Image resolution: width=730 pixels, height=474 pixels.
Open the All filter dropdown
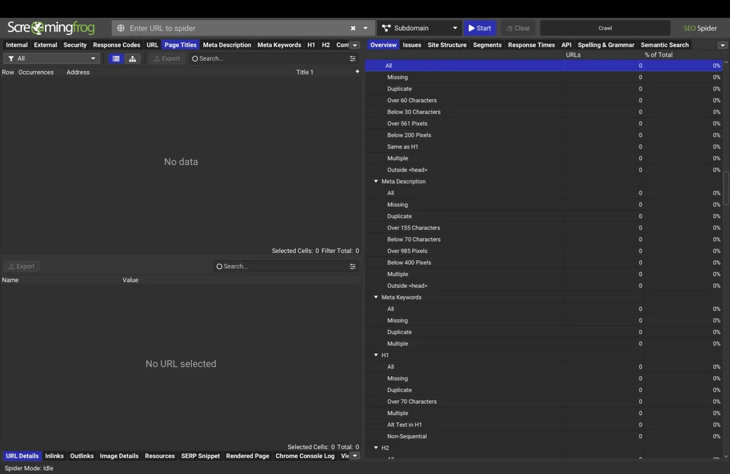(52, 59)
